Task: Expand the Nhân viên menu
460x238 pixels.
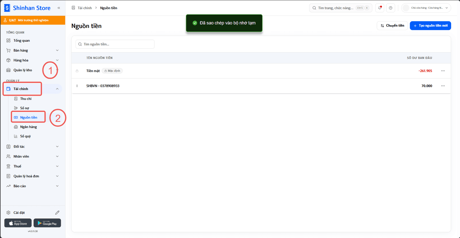Action: click(33, 157)
